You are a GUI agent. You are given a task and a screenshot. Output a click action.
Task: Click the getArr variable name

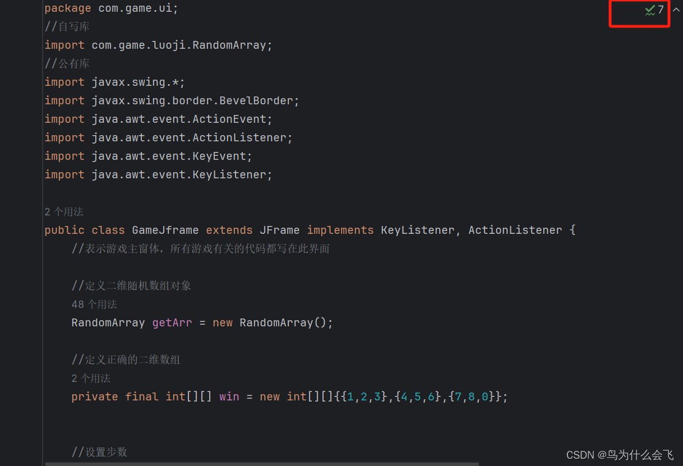tap(172, 322)
